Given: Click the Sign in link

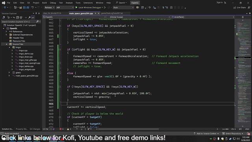Looking at the screenshot, I should tap(219, 3).
